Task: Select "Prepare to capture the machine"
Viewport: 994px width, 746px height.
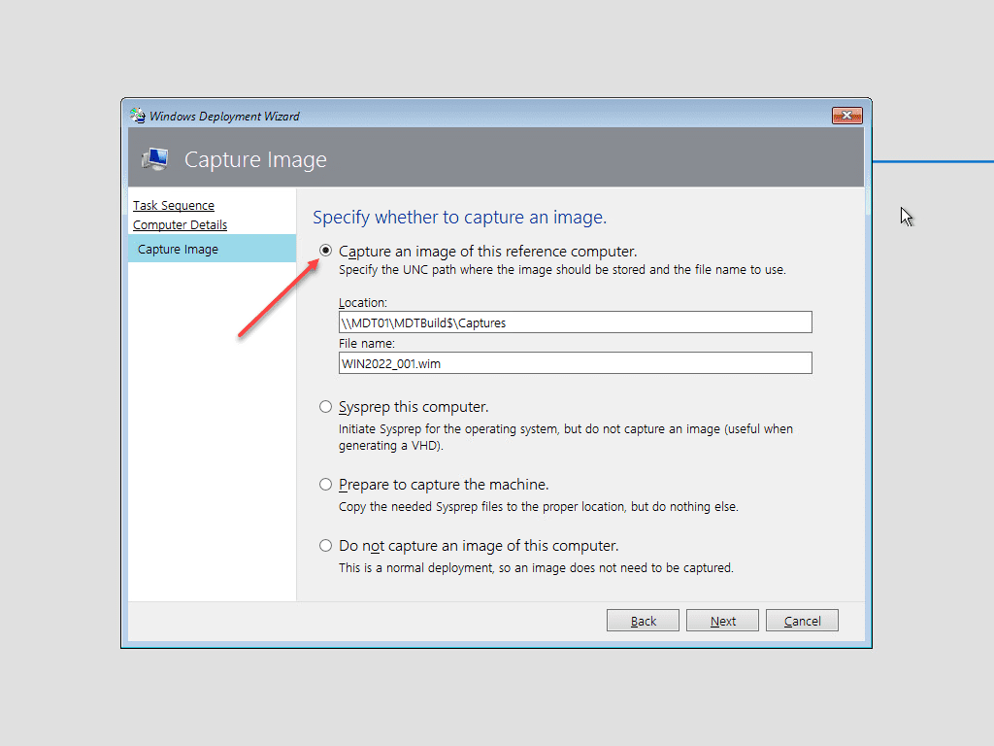Action: click(x=326, y=484)
